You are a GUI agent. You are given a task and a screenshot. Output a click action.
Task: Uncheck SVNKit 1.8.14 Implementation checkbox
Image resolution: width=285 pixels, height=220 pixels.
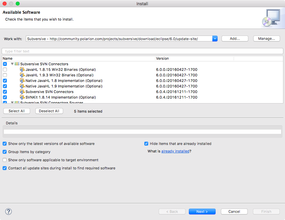pos(5,97)
